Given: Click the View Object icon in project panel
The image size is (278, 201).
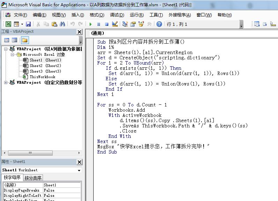Looking at the screenshot, I should pyautogui.click(x=15, y=40).
